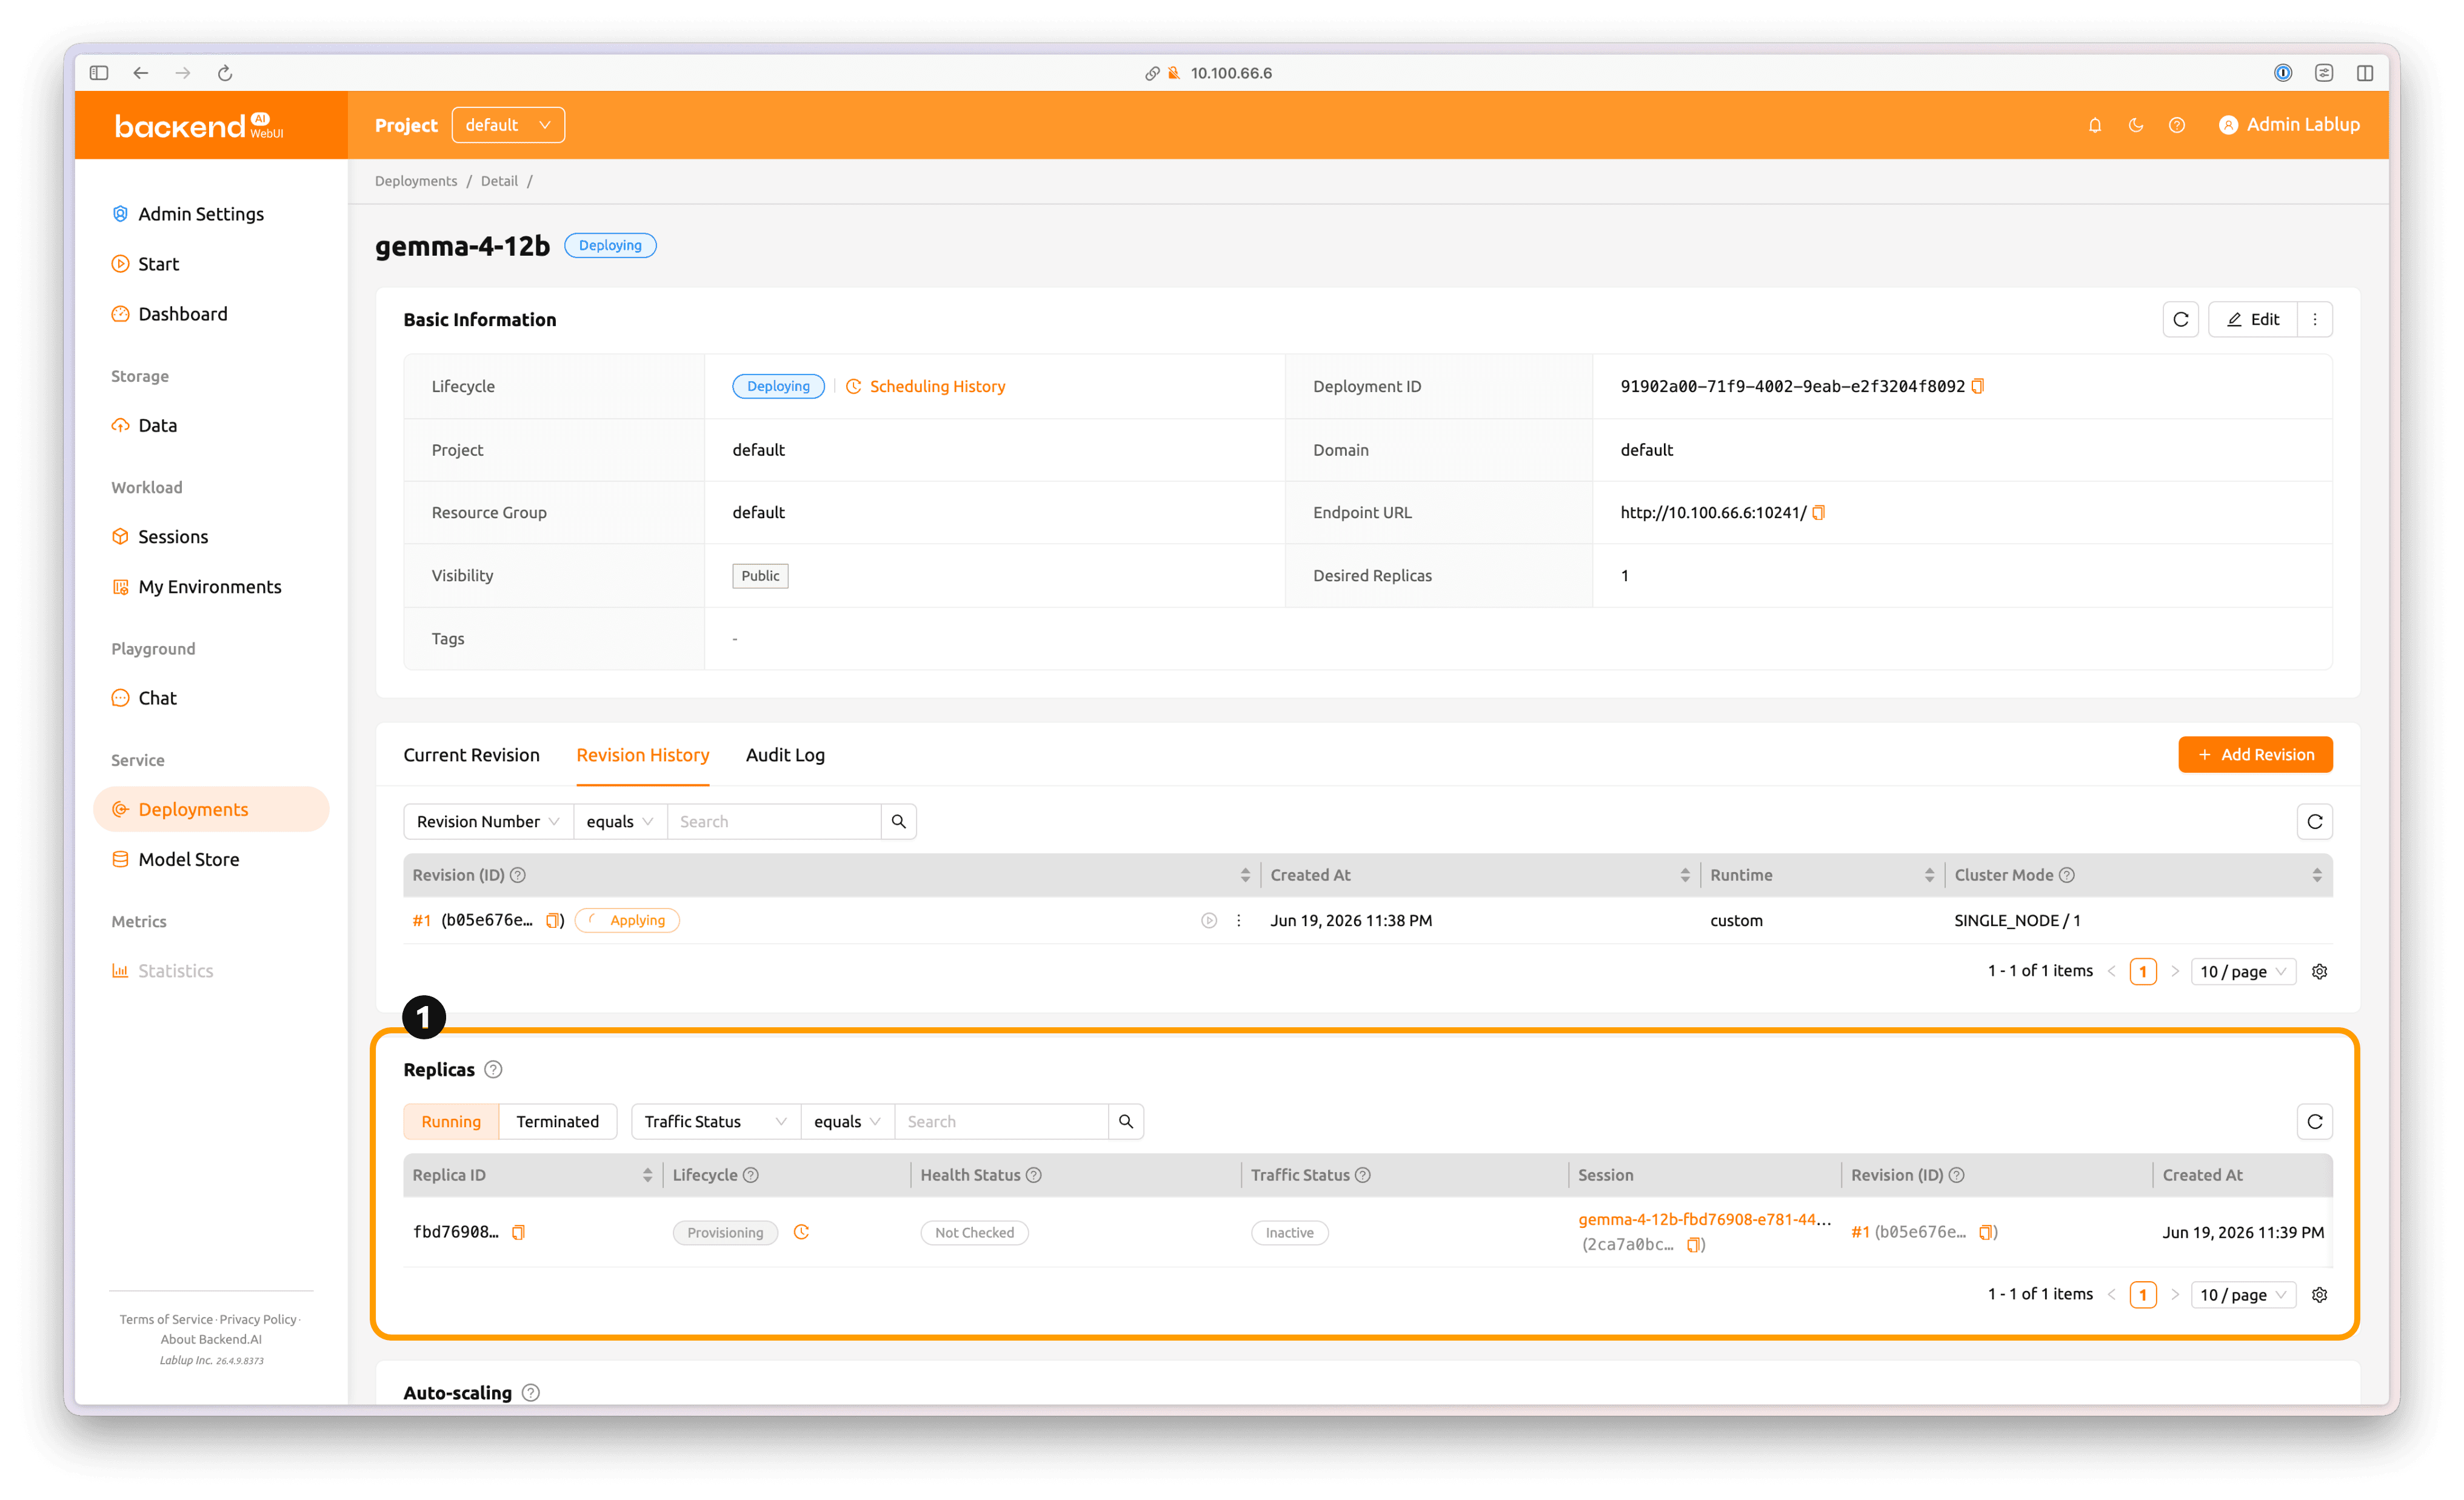
Task: Copy the Endpoint URL
Action: coord(1819,513)
